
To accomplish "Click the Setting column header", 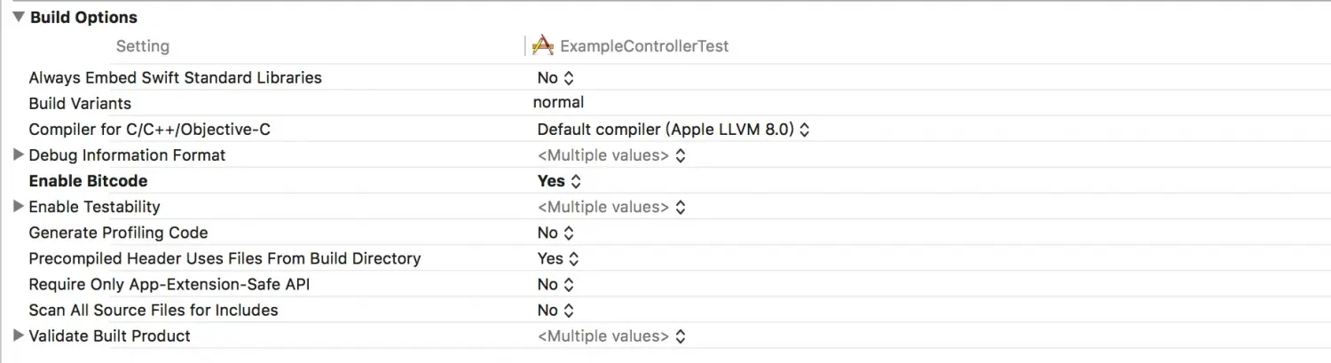I will (x=142, y=46).
